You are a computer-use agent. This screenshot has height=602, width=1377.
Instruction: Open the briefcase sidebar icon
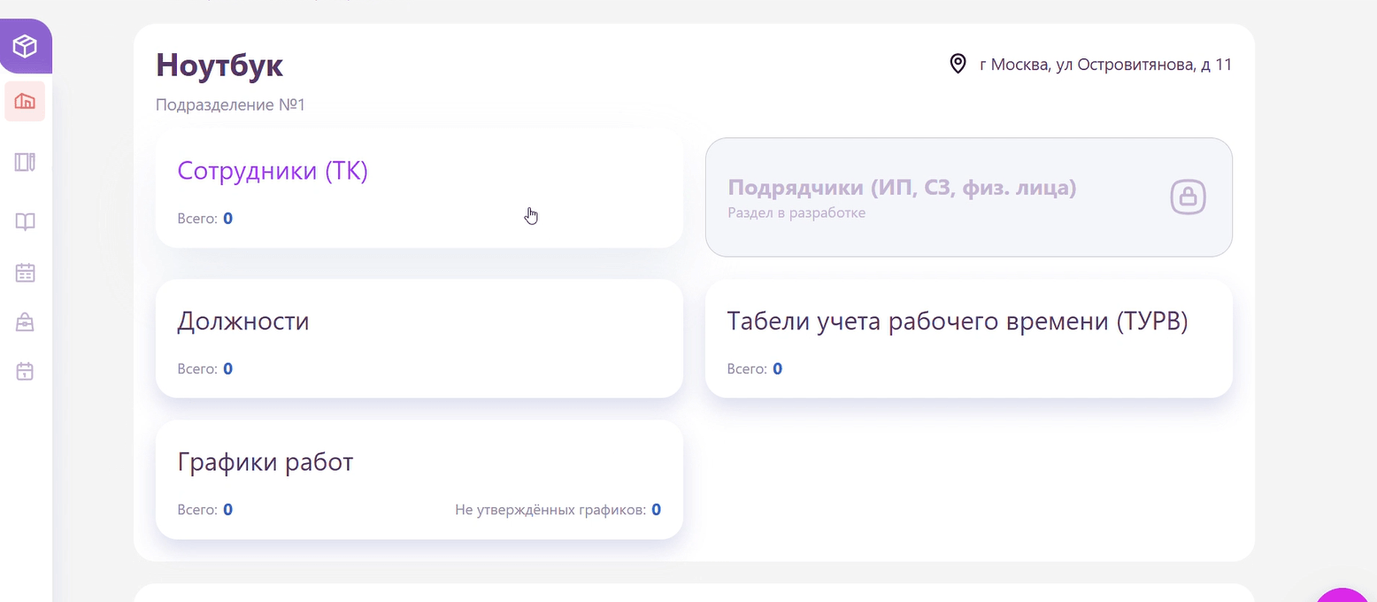point(25,322)
